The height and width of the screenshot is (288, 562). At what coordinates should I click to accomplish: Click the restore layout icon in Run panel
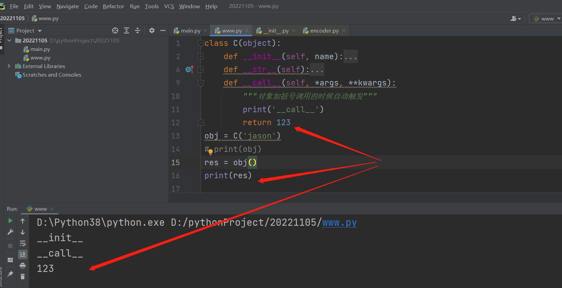[10, 260]
